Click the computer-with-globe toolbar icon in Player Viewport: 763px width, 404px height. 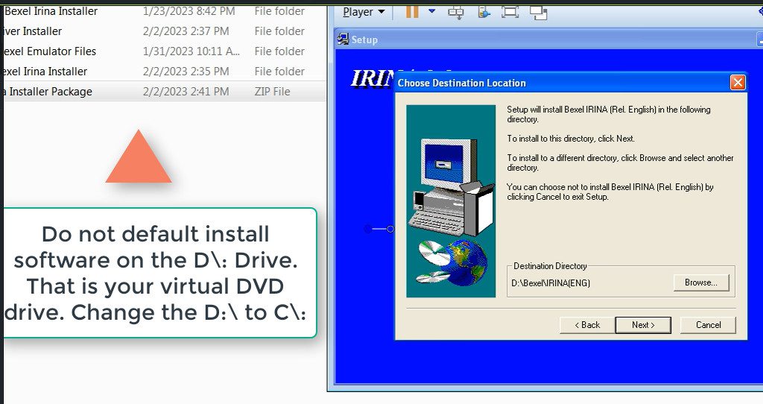click(x=483, y=12)
